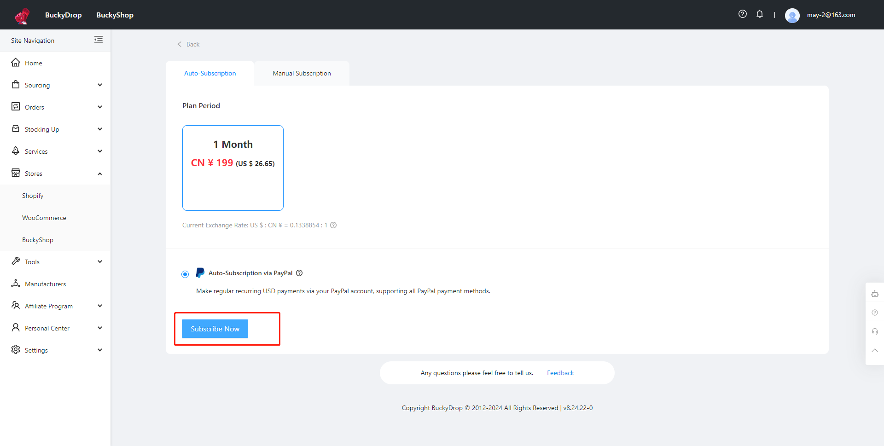Expand the Sourcing menu chevron
Viewport: 884px width, 446px height.
(100, 85)
